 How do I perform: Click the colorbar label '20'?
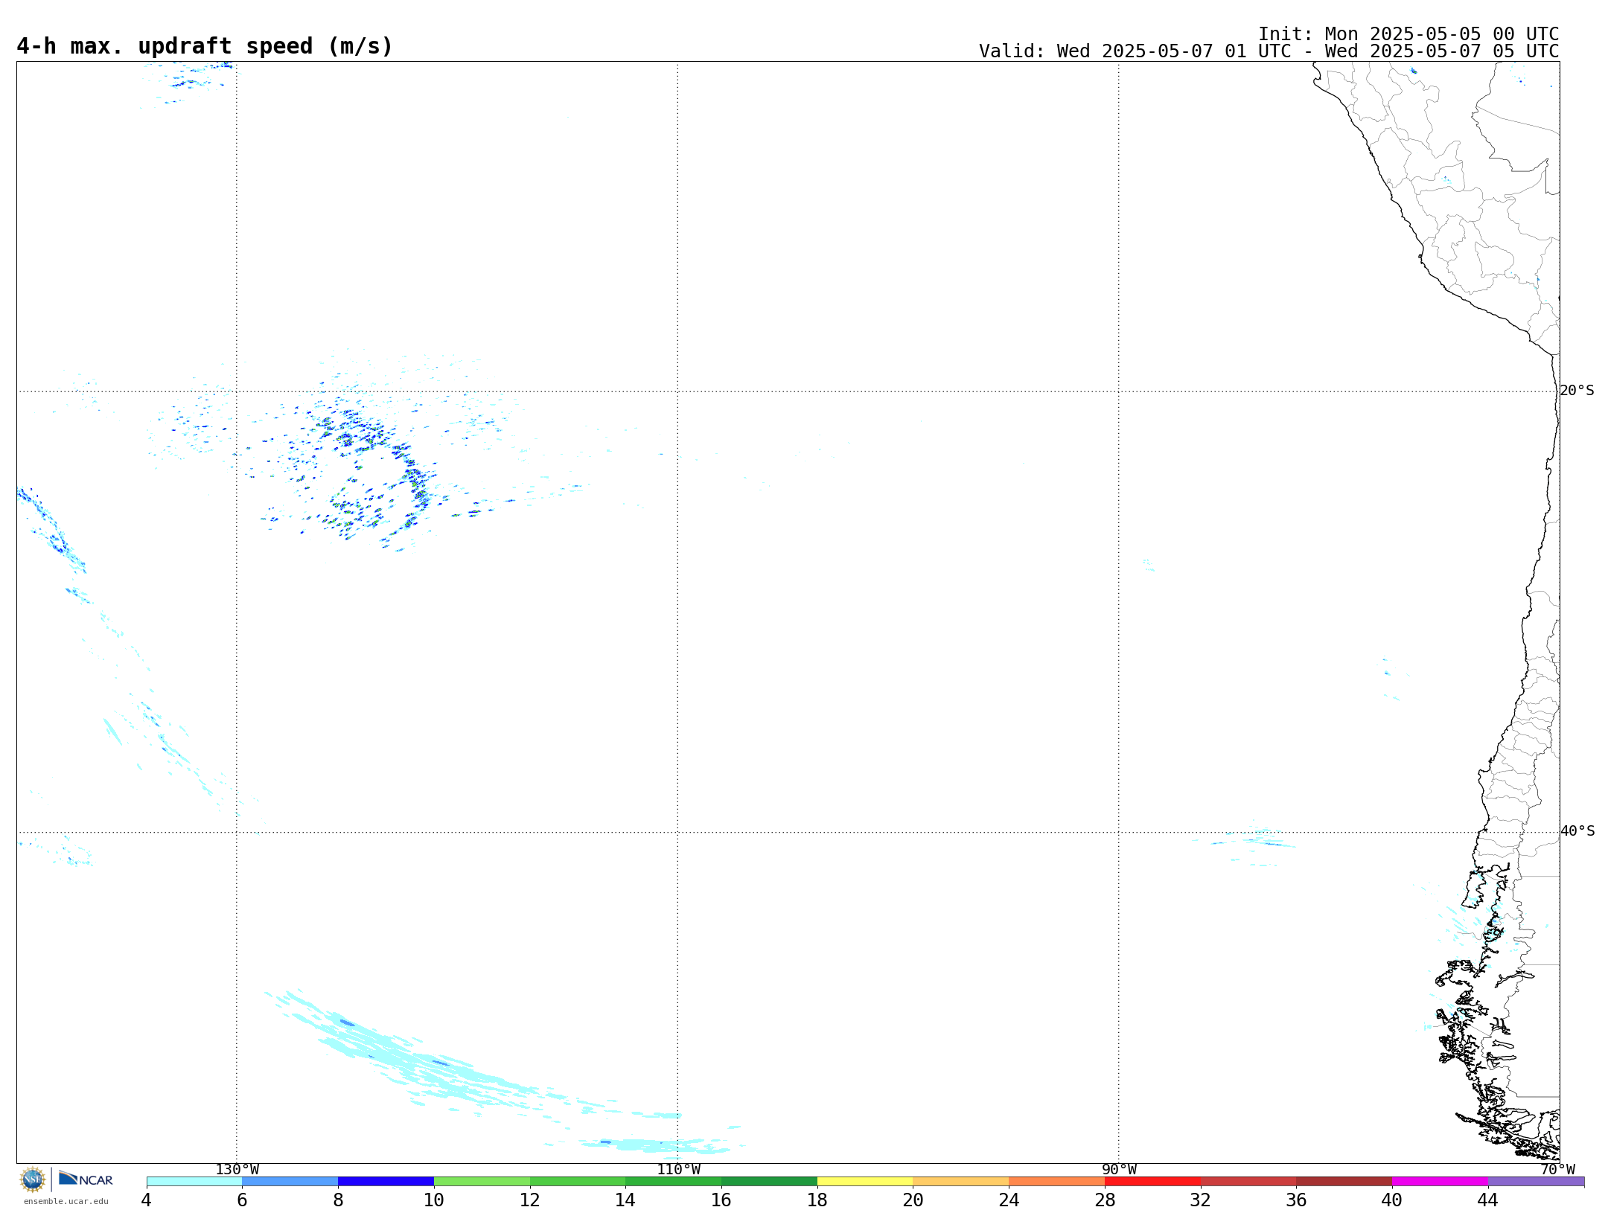coord(913,1200)
